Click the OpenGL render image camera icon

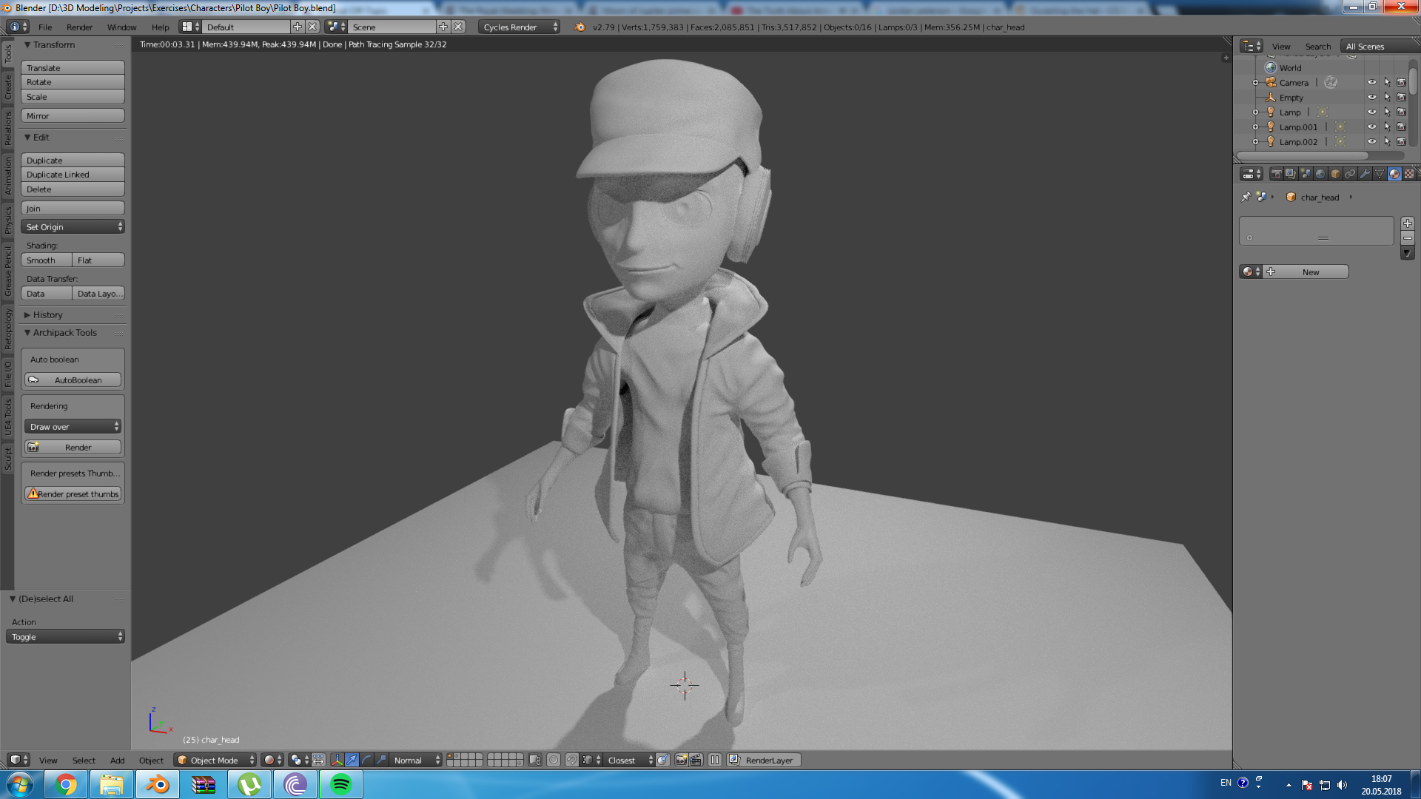(681, 760)
